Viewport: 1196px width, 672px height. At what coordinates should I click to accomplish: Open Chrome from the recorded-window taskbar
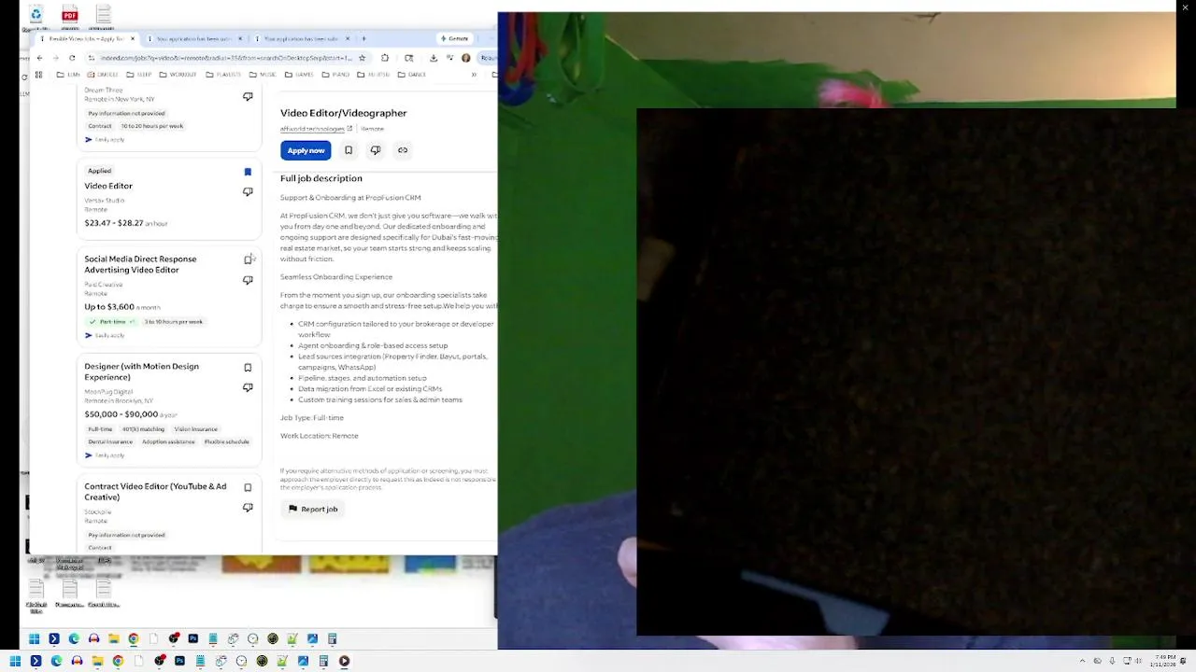(x=134, y=639)
